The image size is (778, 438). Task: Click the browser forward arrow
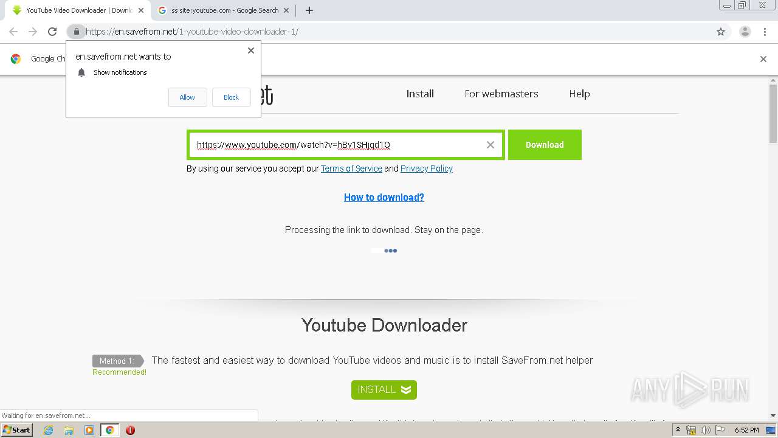coord(33,32)
